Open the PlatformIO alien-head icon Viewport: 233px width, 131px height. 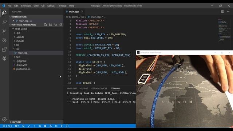tap(4, 58)
